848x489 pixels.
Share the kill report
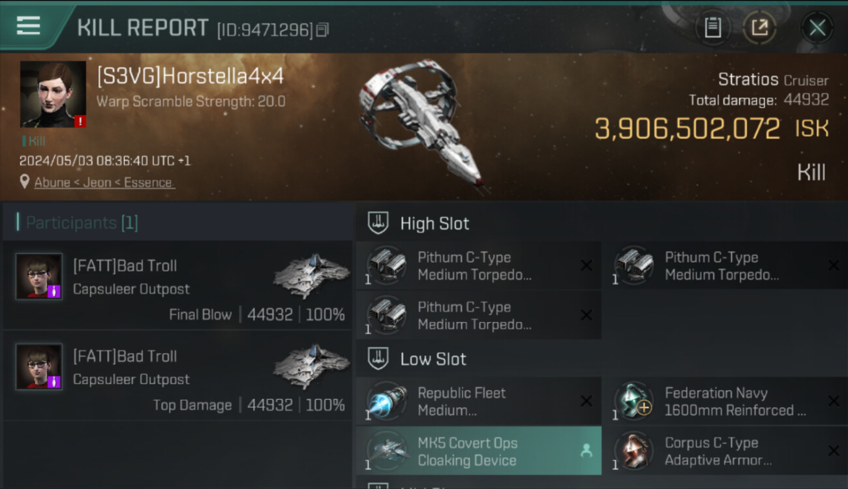tap(759, 28)
